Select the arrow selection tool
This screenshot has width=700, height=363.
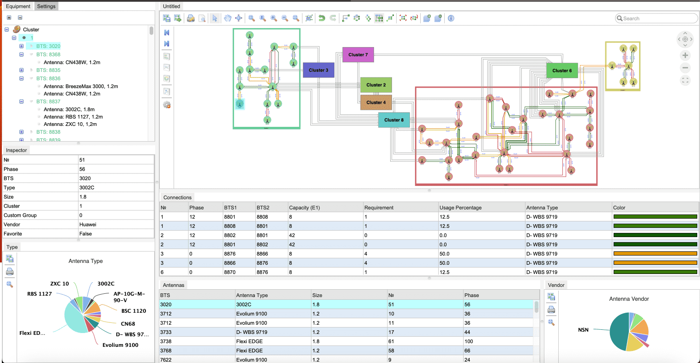215,18
